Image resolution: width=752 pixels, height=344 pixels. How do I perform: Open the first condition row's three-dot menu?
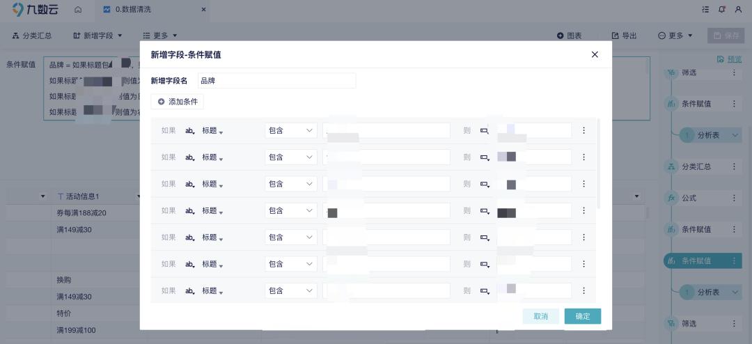[583, 130]
